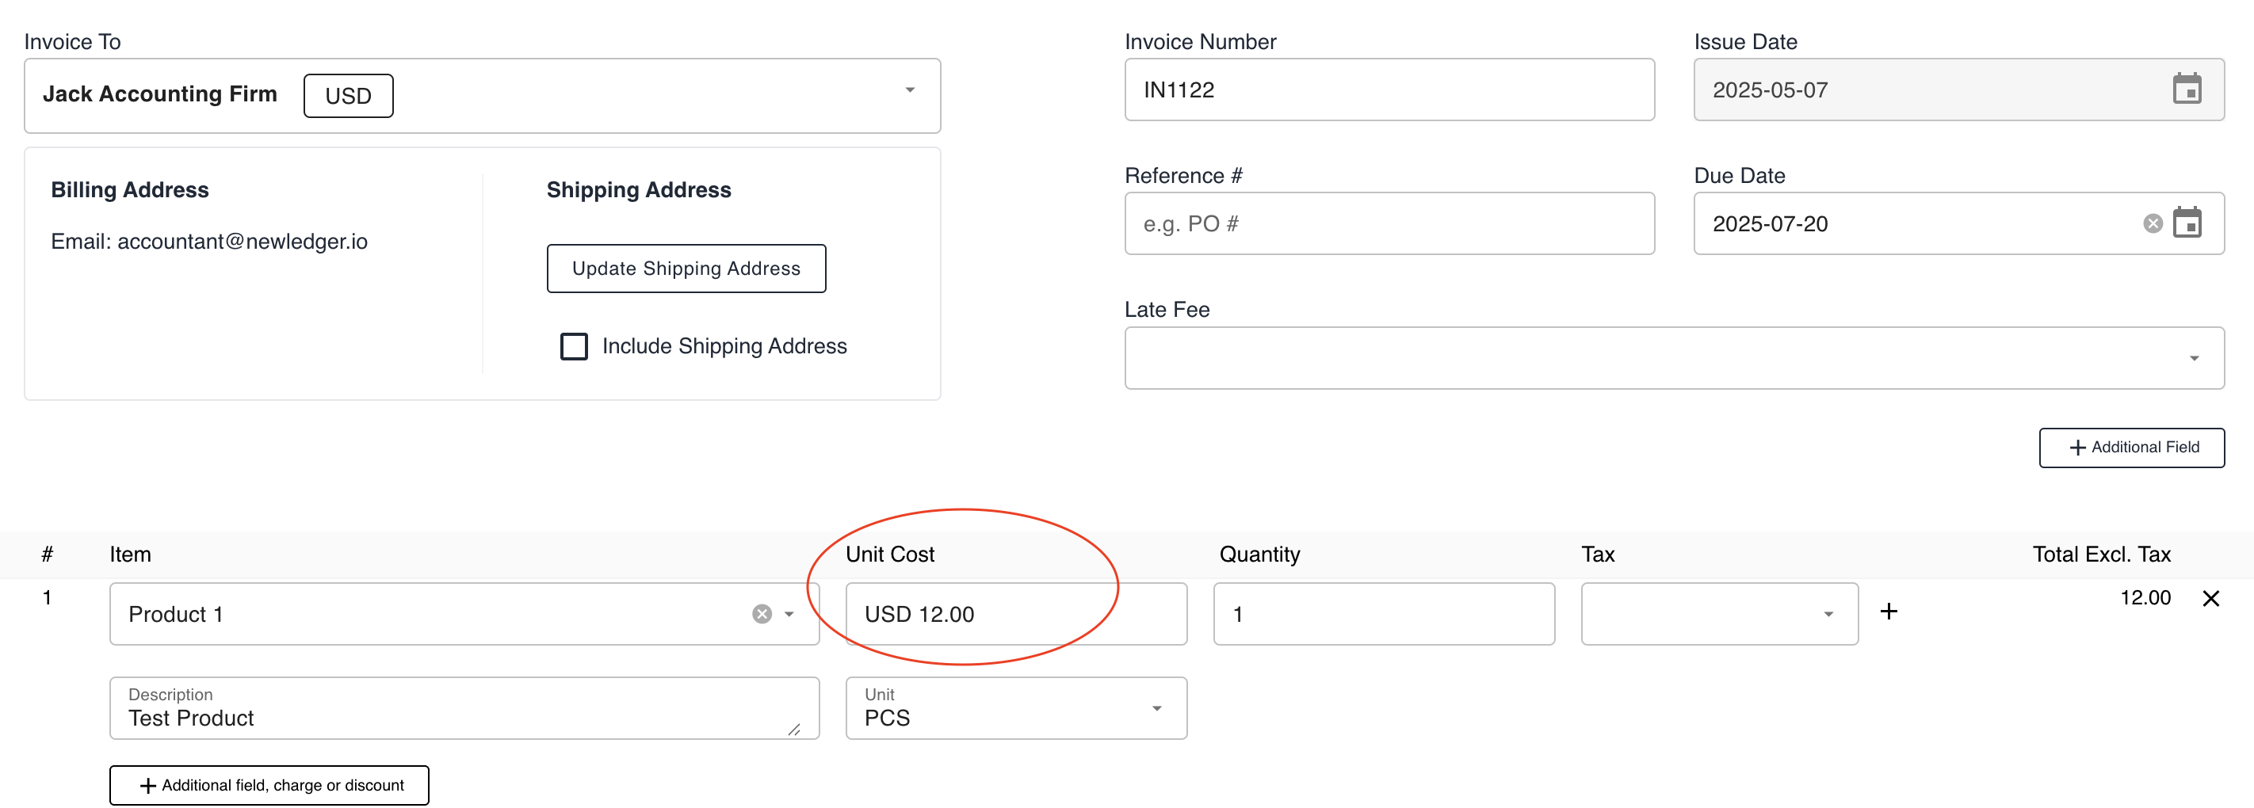Click the Issue Date 2025-05-07 field

[1958, 90]
